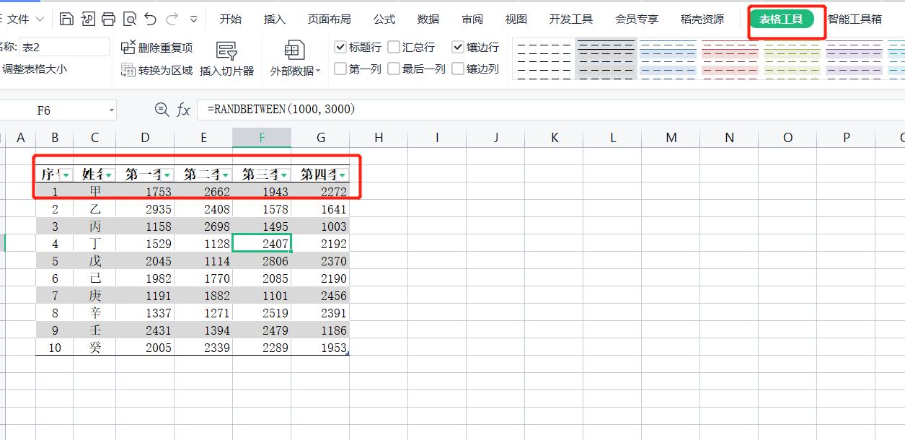Click the Redo icon

tap(172, 18)
